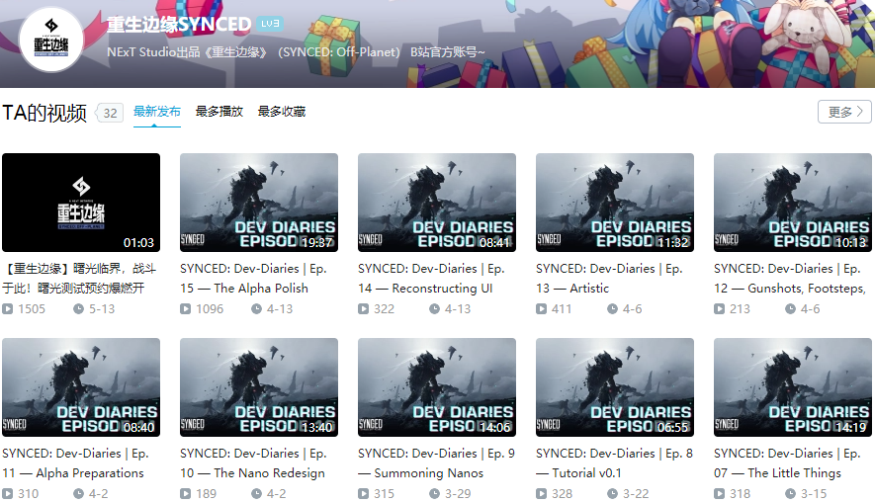Click the TA的视频 section heading
Screen dimensions: 875x503
tap(44, 114)
